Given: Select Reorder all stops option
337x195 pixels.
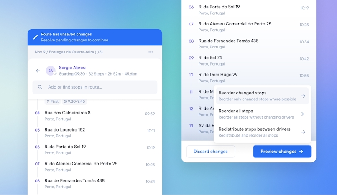Looking at the screenshot, I should click(262, 114).
